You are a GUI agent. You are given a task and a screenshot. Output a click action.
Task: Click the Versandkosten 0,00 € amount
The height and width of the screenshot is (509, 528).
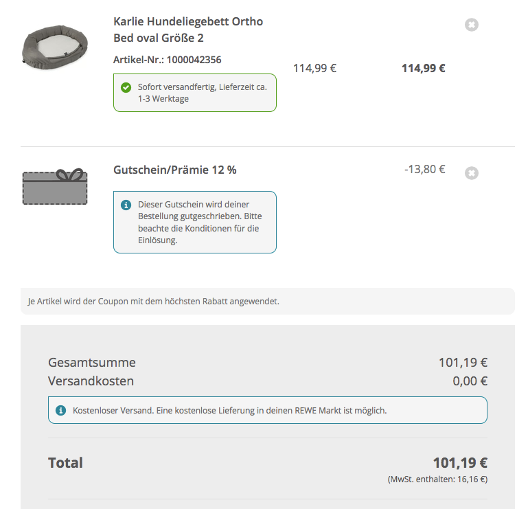[x=470, y=381]
